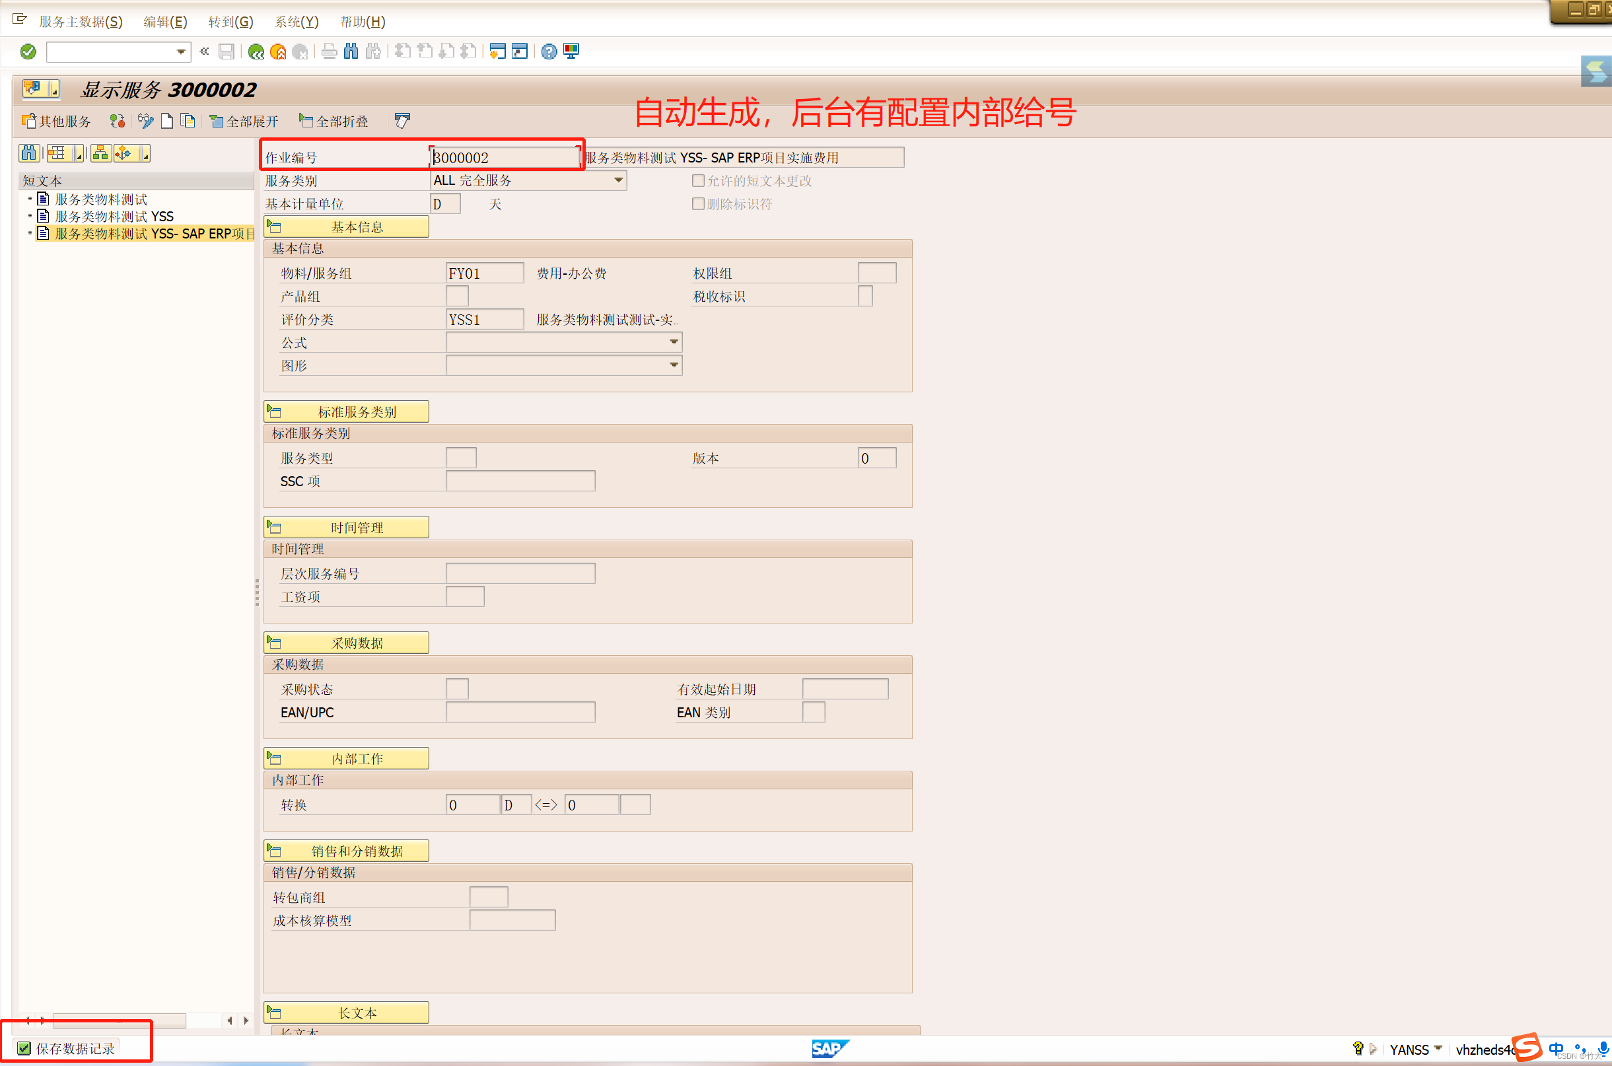
Task: Open the 服务类别 dropdown
Action: pyautogui.click(x=618, y=181)
